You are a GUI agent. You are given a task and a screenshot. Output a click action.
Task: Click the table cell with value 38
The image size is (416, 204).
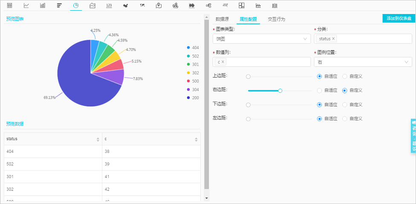(x=151, y=152)
